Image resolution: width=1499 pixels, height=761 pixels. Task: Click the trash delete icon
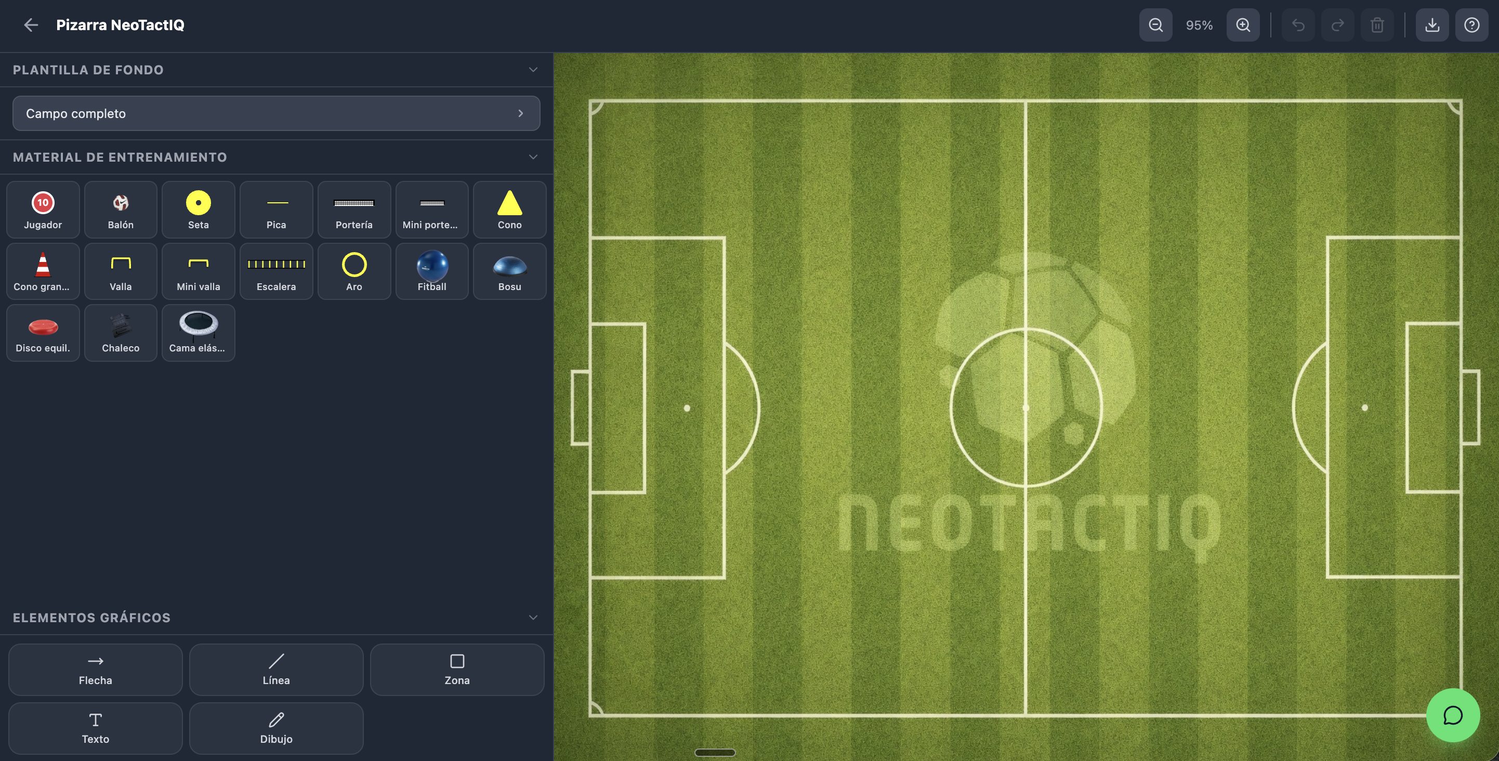[1377, 25]
